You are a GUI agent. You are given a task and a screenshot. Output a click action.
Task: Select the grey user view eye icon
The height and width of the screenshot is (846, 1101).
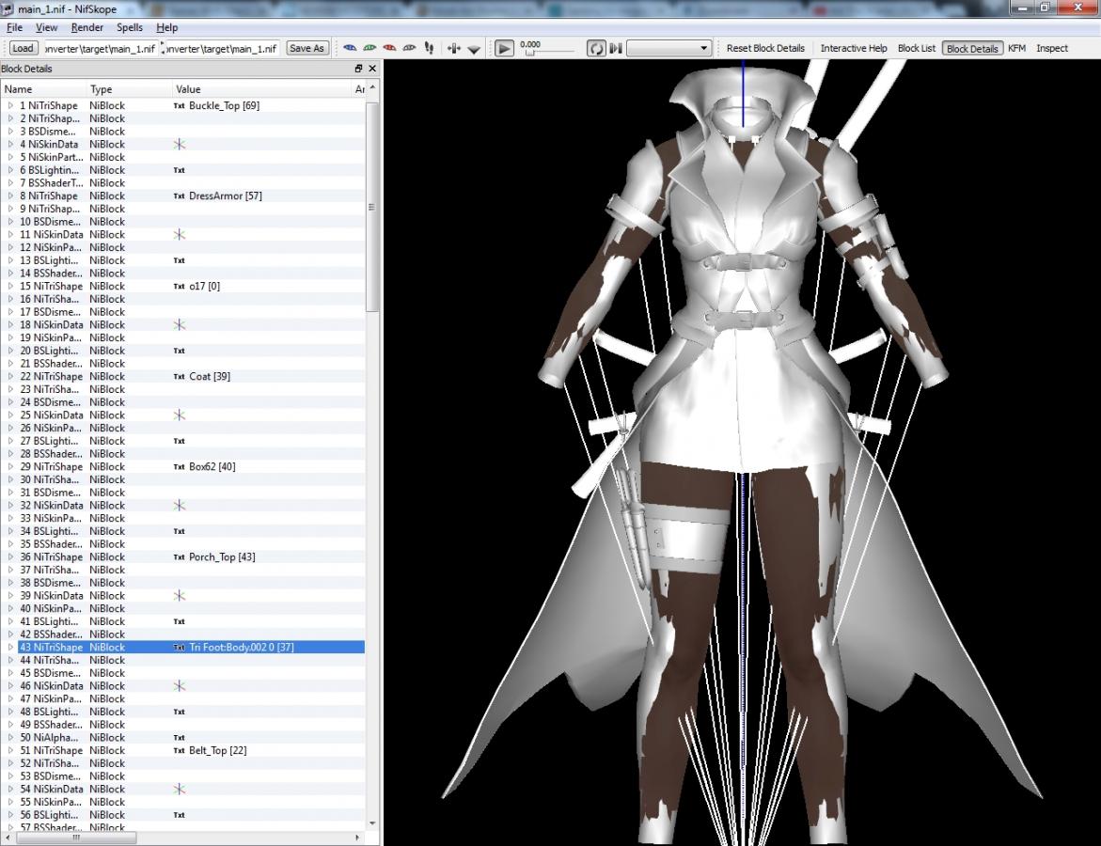pos(409,48)
